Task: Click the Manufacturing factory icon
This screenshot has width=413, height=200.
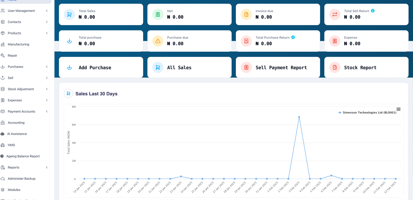Action: click(3, 44)
